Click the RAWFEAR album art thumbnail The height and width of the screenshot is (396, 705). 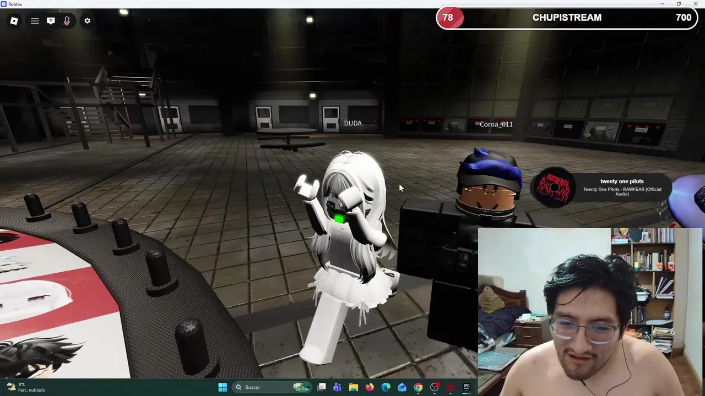click(x=554, y=189)
